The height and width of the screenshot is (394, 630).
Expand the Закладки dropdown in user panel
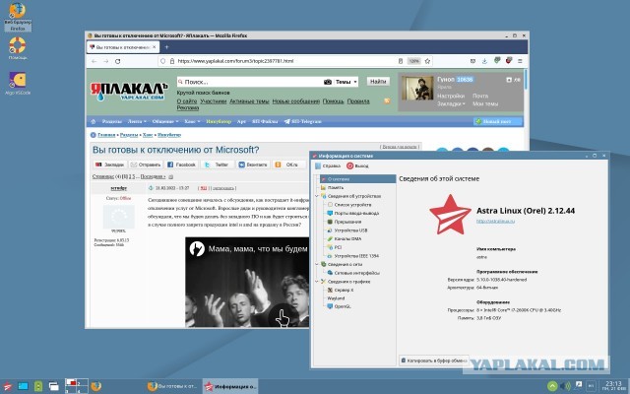tap(451, 103)
